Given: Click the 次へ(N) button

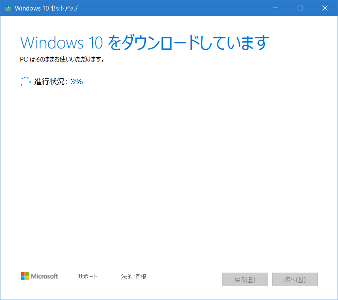Looking at the screenshot, I should (x=295, y=279).
